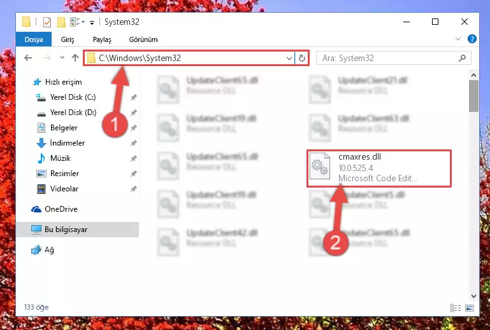
Task: Click the pin icon next to Videolar
Action: coord(133,189)
